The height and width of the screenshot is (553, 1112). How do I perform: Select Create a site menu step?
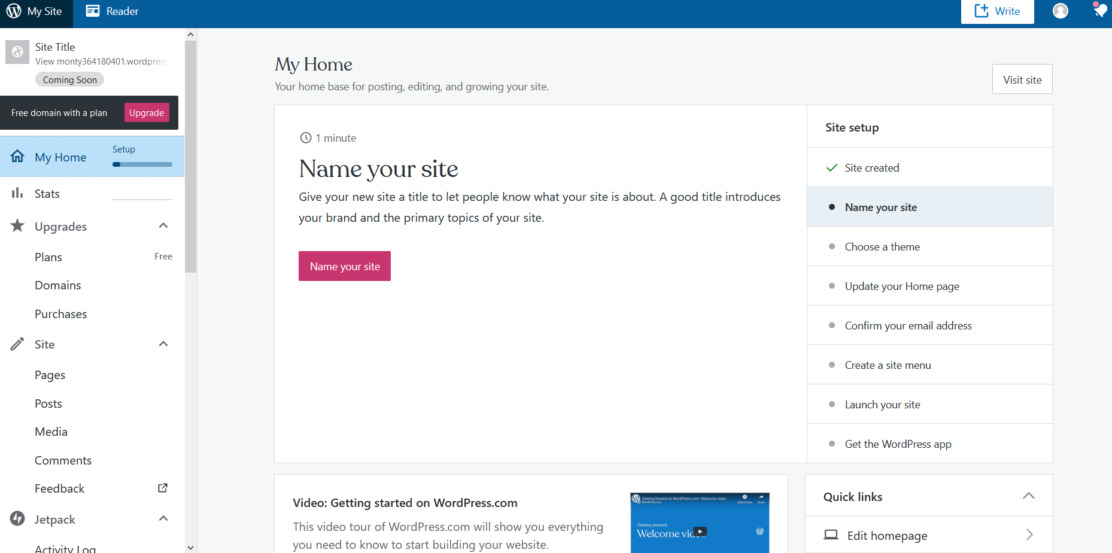click(929, 365)
